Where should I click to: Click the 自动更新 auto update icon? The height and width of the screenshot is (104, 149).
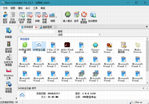[x=93, y=17]
